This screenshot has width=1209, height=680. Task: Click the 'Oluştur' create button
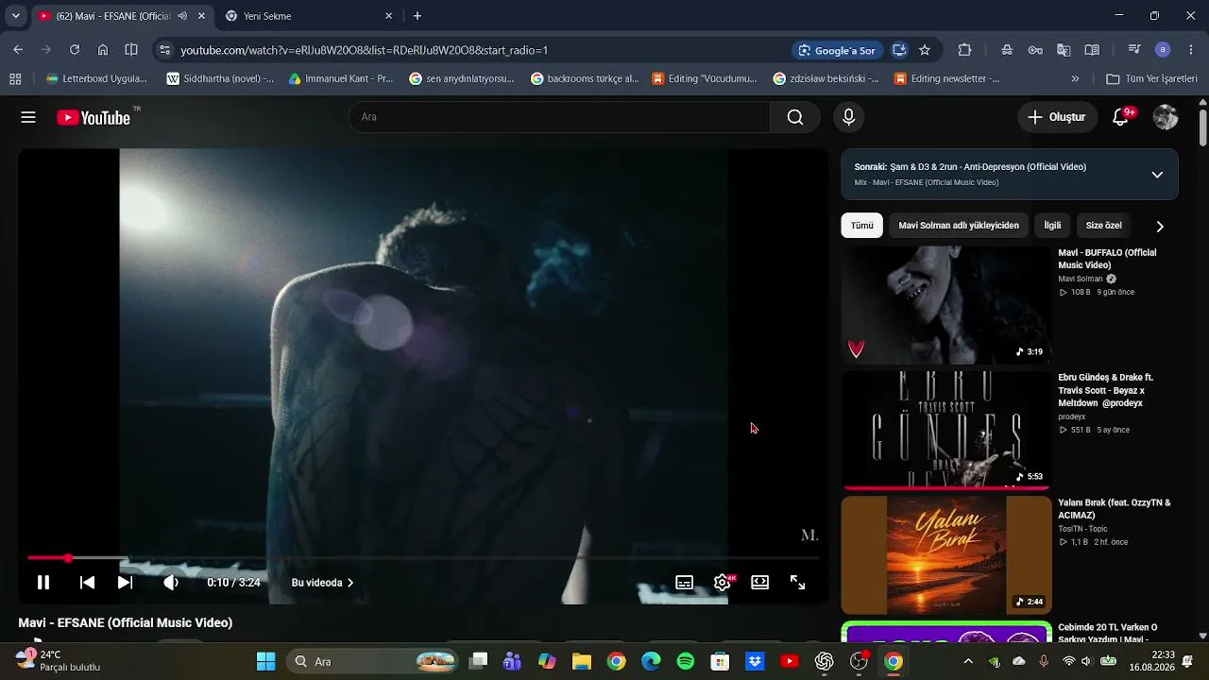[1057, 117]
